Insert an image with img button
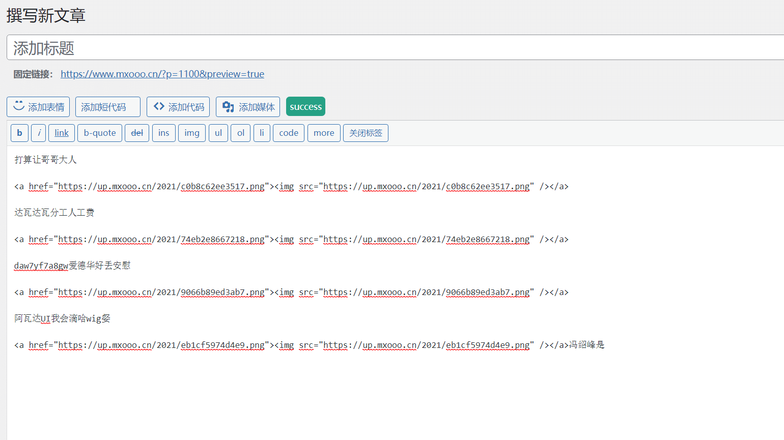784x440 pixels. (x=192, y=133)
